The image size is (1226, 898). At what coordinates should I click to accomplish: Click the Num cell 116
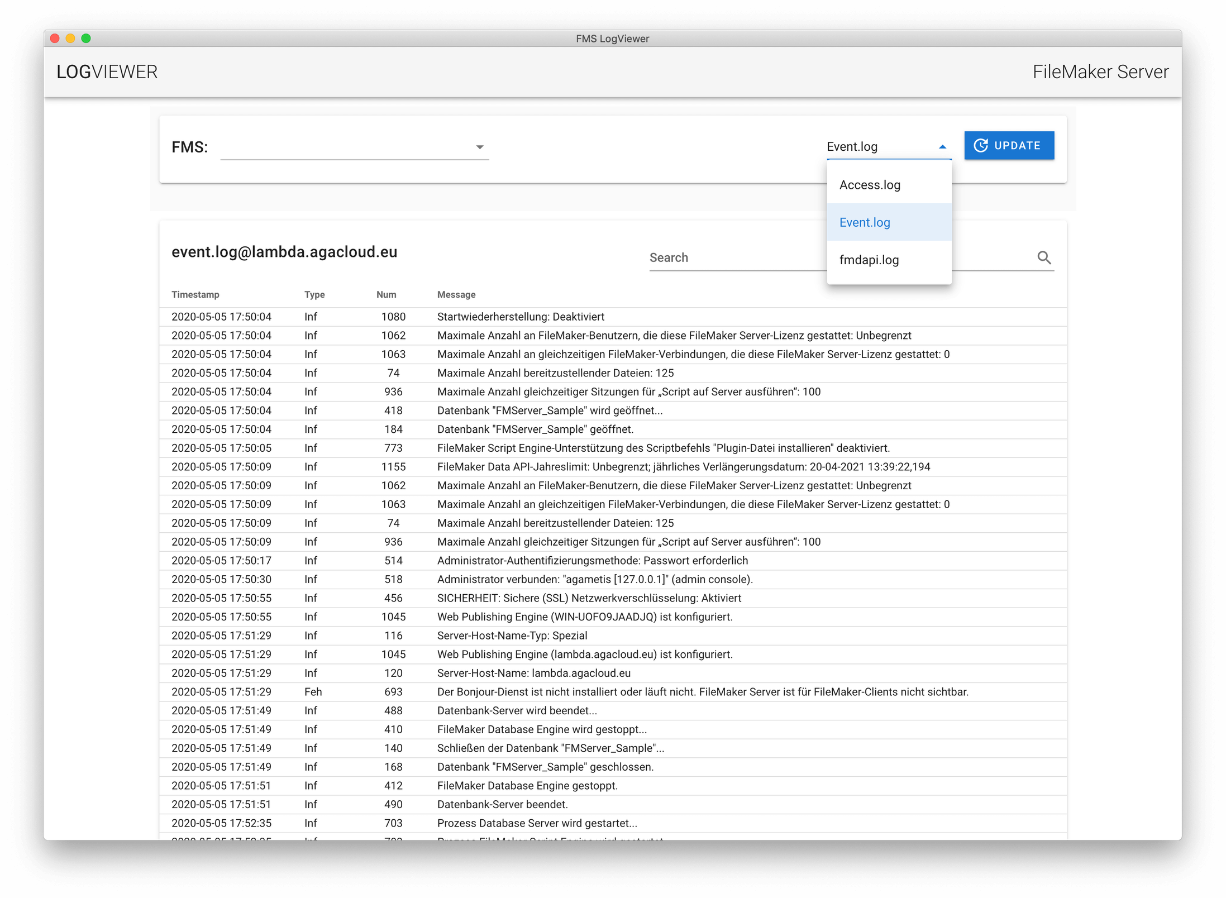393,636
